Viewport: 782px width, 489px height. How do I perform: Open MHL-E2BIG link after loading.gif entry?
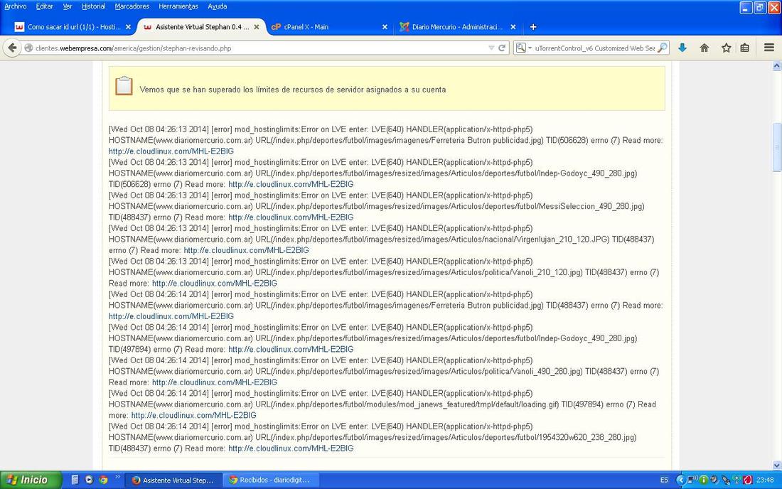point(193,415)
